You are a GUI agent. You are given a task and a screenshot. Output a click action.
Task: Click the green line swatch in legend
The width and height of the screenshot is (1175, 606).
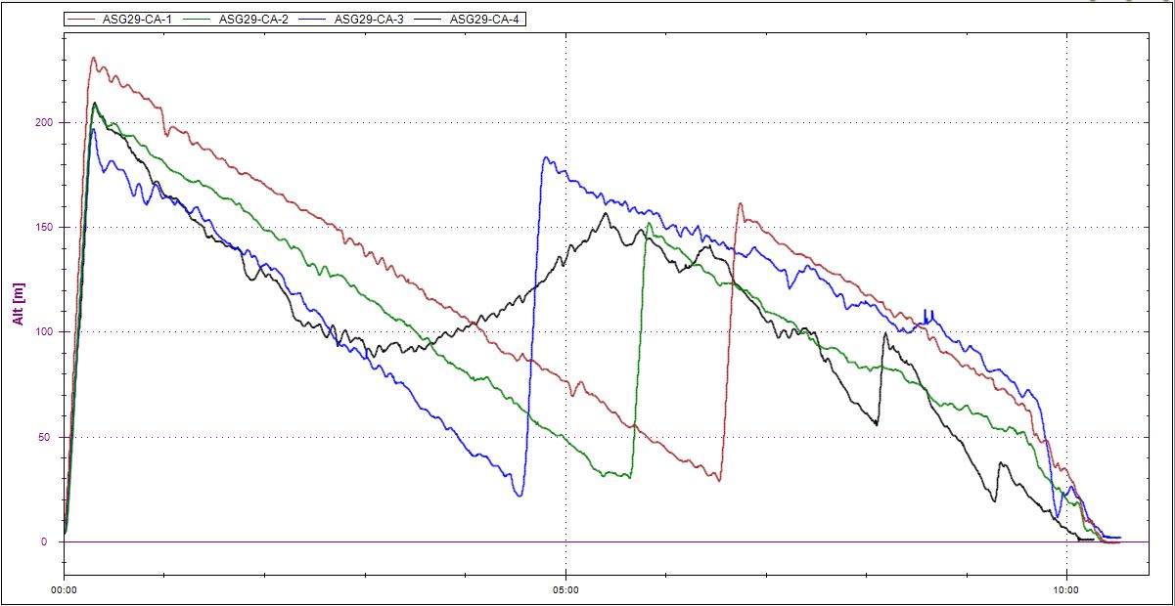point(199,19)
